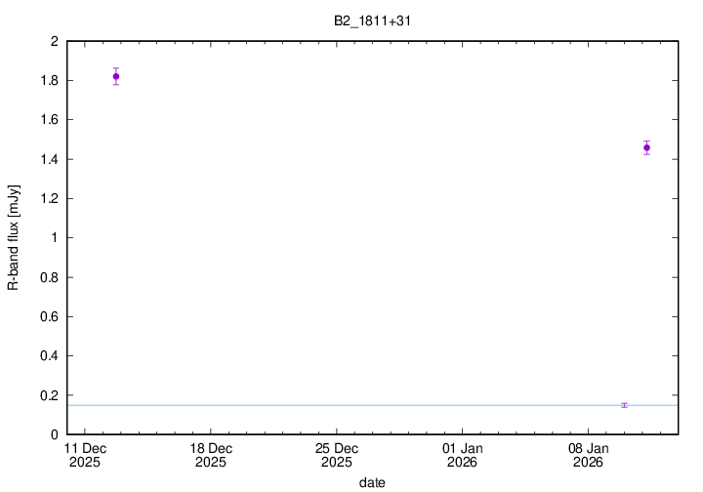This screenshot has width=703, height=492.
Task: Click the y-axis tick label 0
Action: (54, 434)
